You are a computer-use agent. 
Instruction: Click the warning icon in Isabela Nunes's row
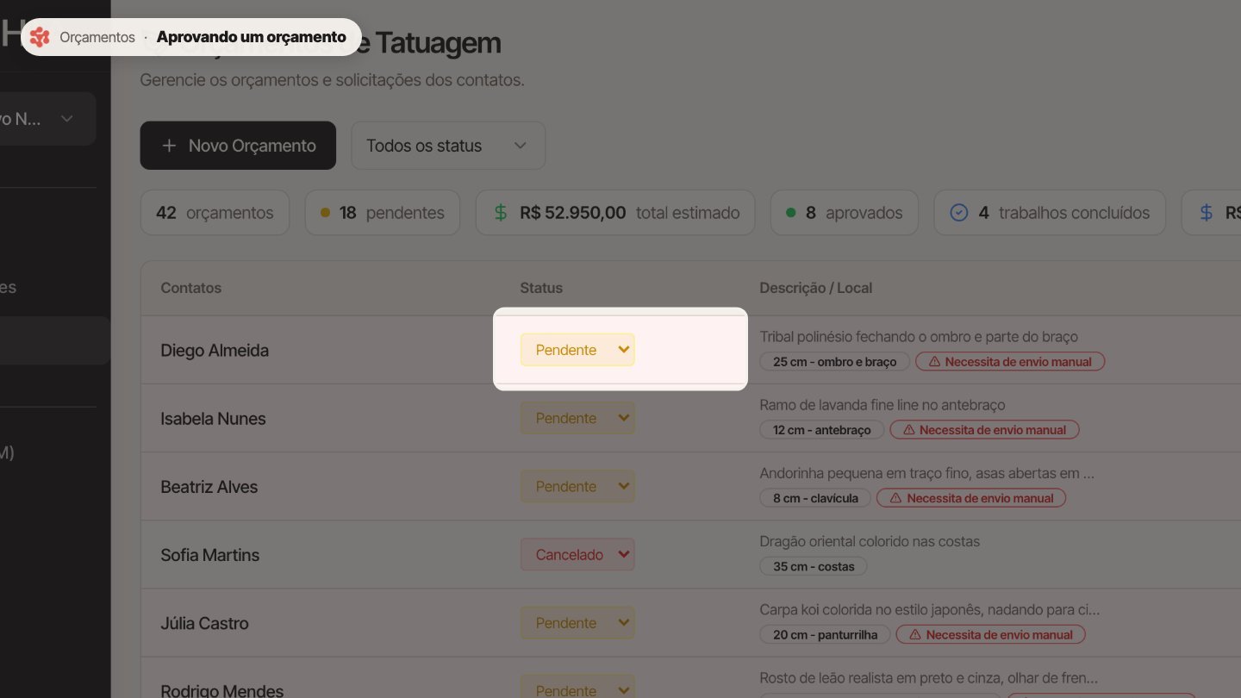tap(907, 430)
